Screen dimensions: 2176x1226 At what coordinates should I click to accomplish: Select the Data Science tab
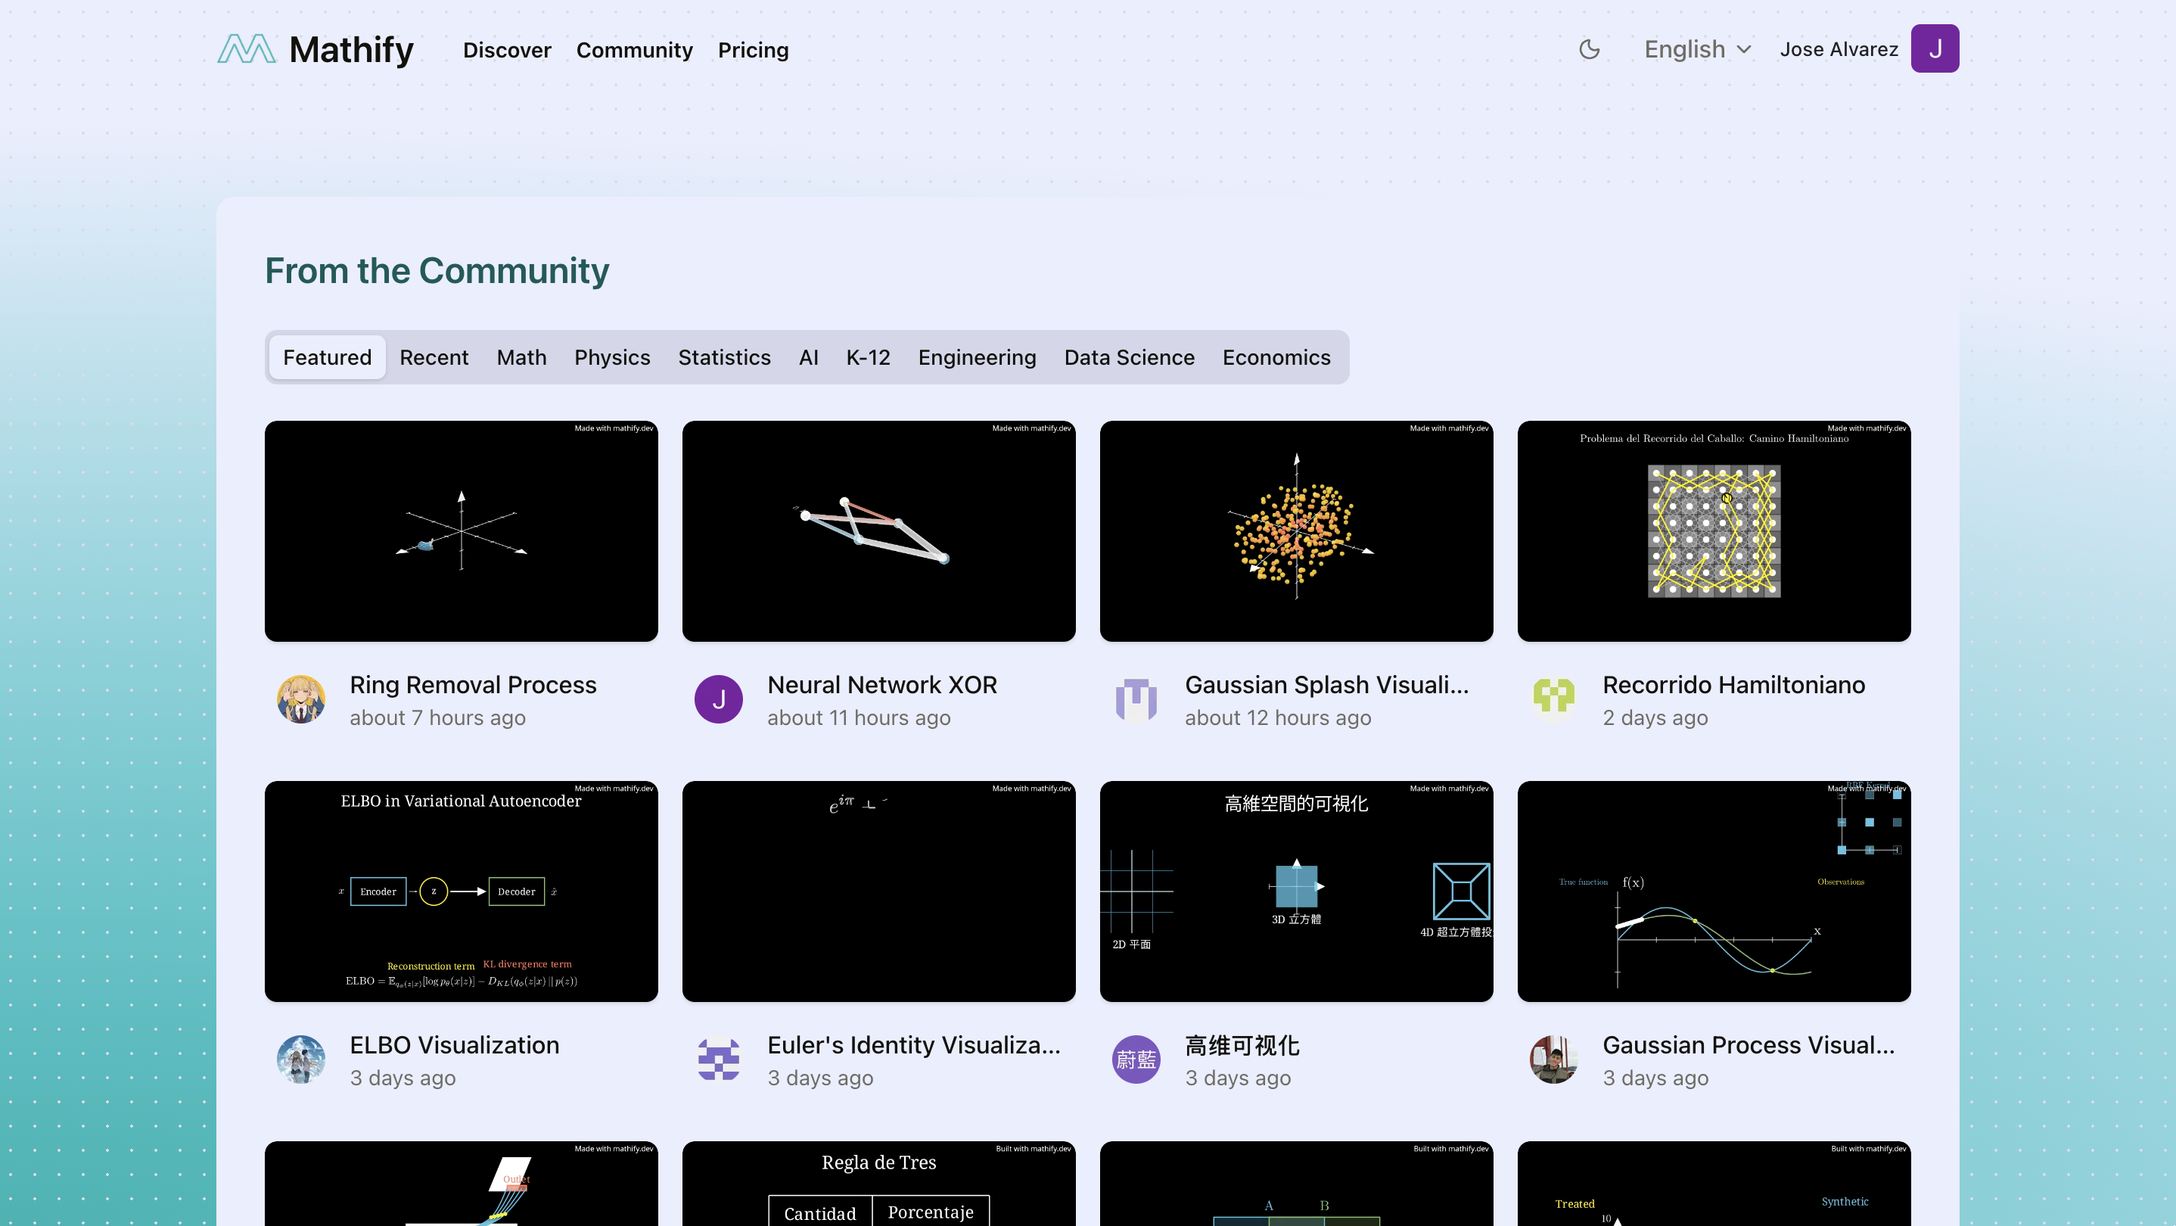1129,357
